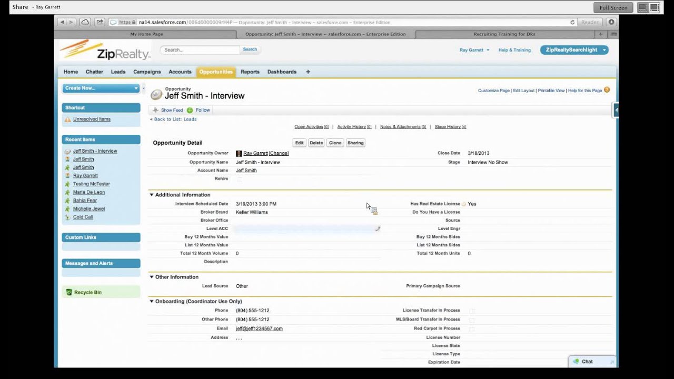Click the green Follow plus icon
Viewport: 674px width, 379px height.
(190, 110)
